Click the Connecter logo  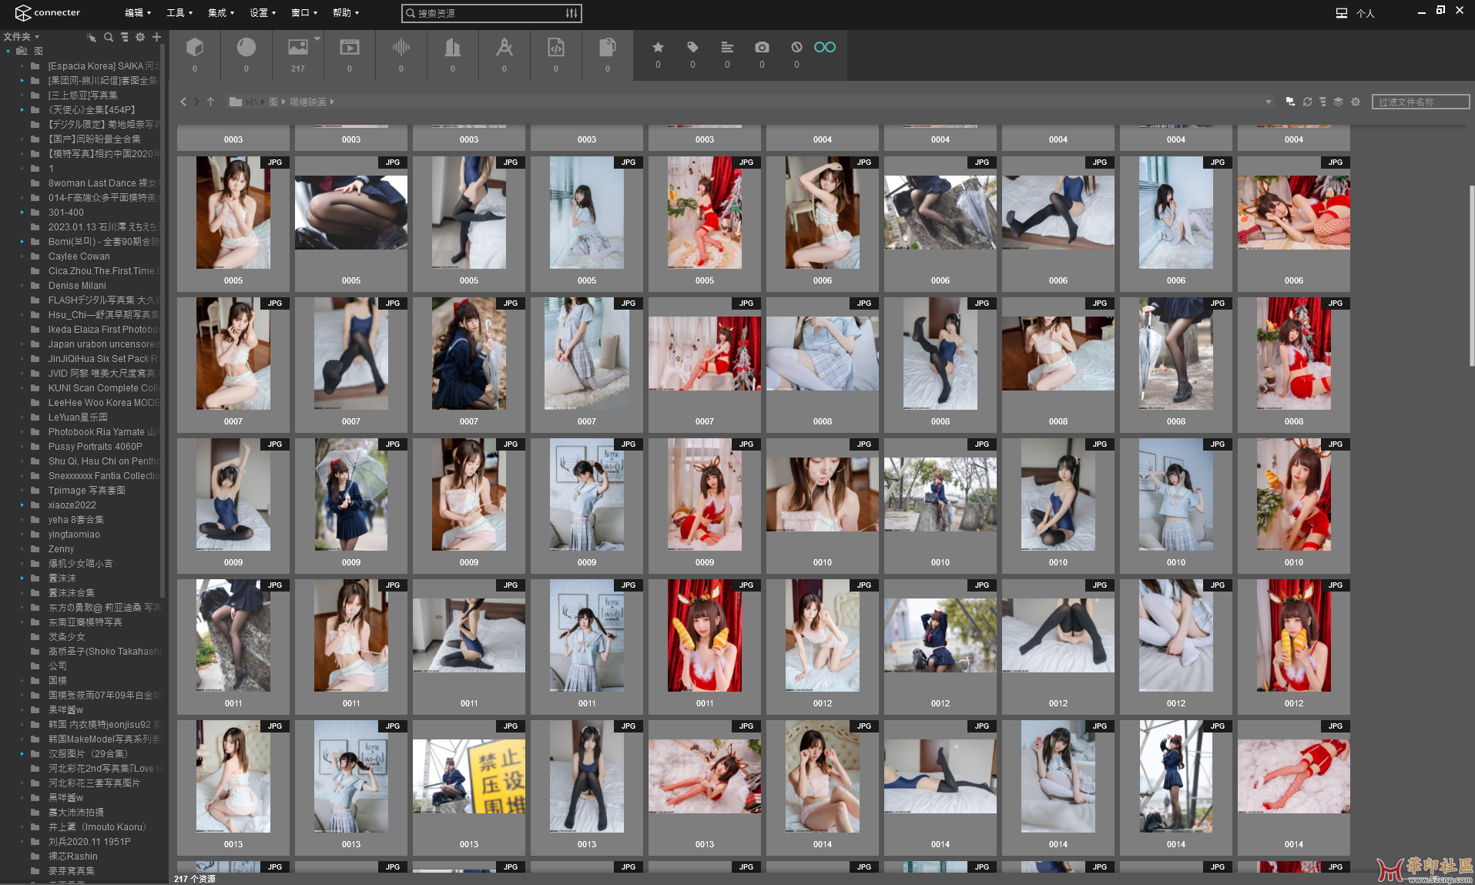tap(48, 12)
